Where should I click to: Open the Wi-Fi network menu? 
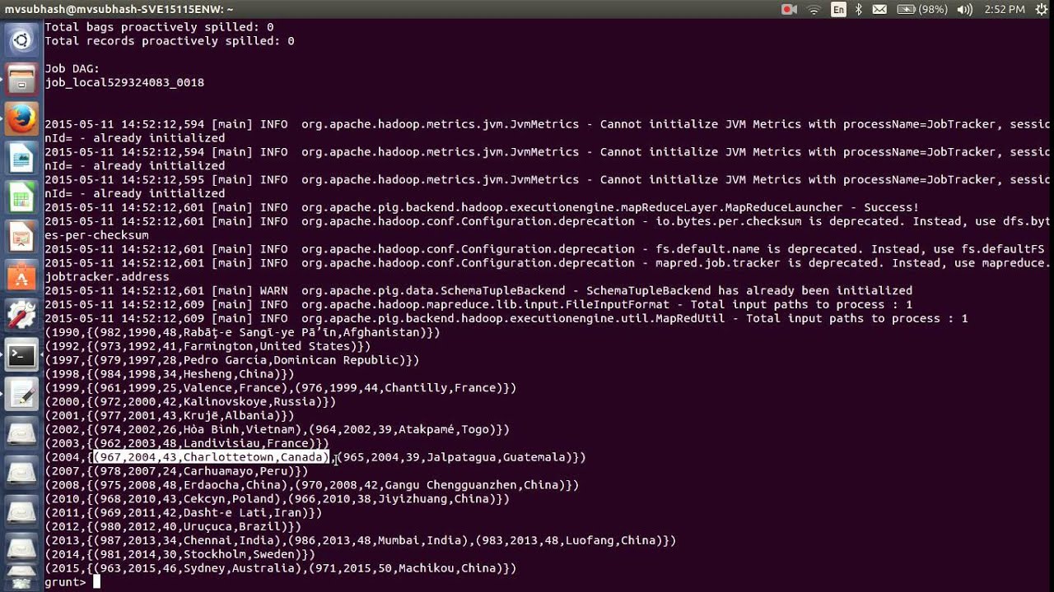(x=814, y=9)
